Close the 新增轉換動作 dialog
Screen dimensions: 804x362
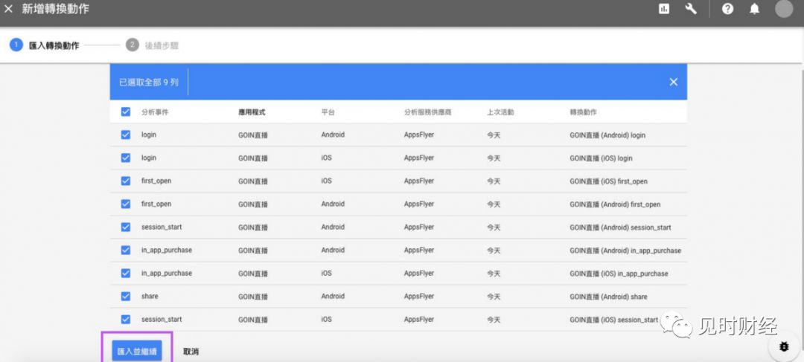click(8, 9)
